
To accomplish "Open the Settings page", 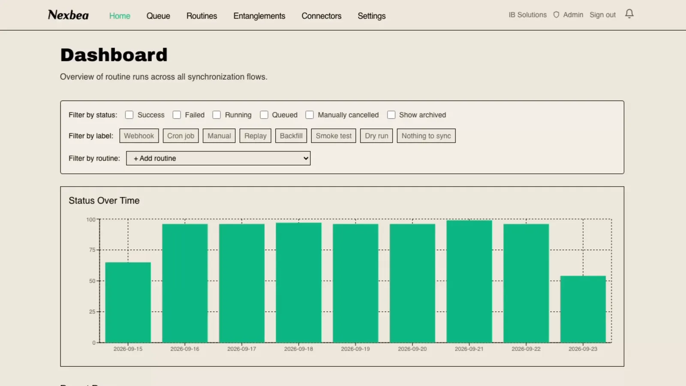I will click(371, 16).
